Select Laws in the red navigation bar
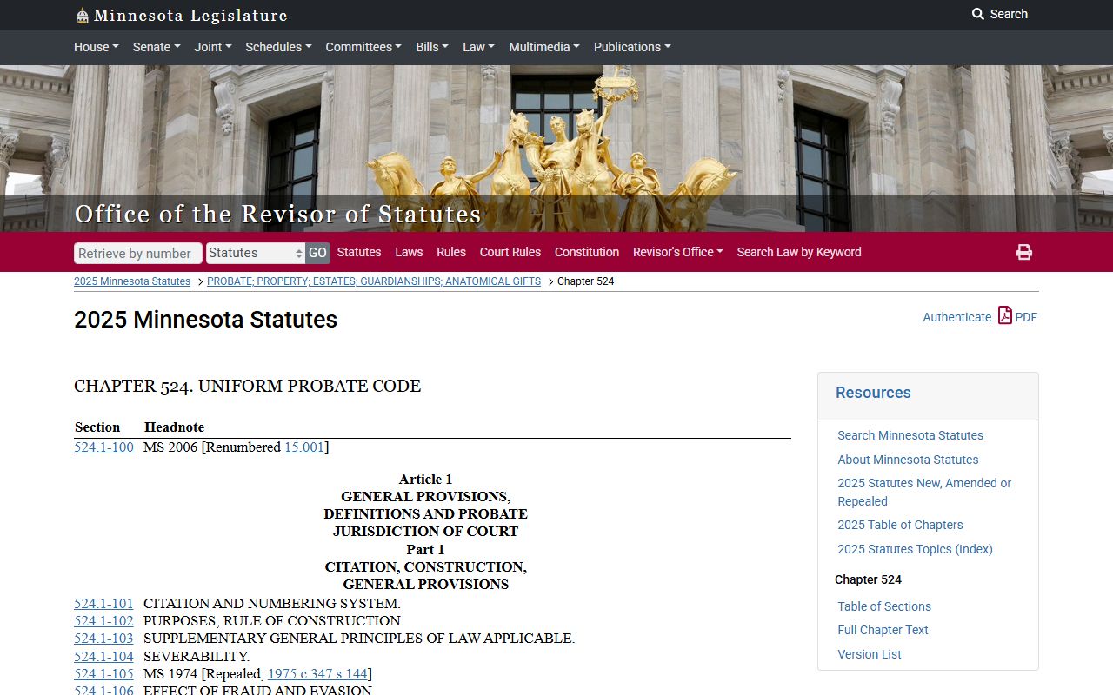This screenshot has width=1113, height=695. 409,252
